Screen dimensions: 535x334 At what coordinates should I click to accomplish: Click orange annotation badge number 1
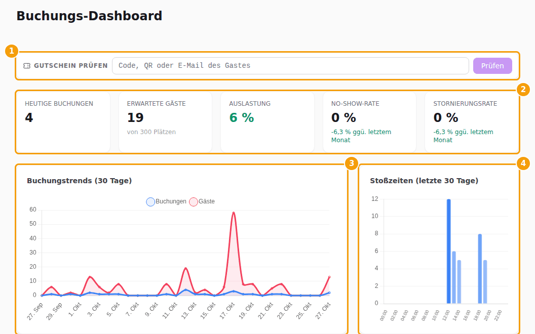tap(12, 51)
